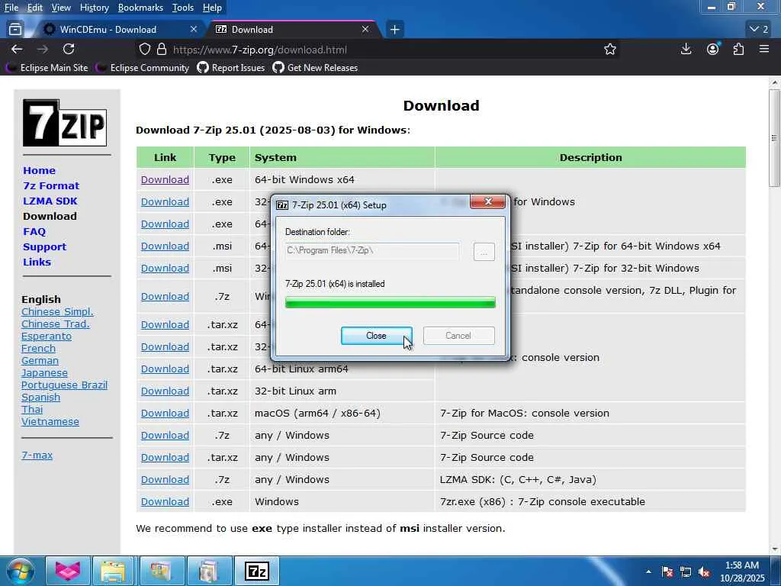The image size is (781, 586).
Task: Open the FAQ sidebar link
Action: [34, 232]
